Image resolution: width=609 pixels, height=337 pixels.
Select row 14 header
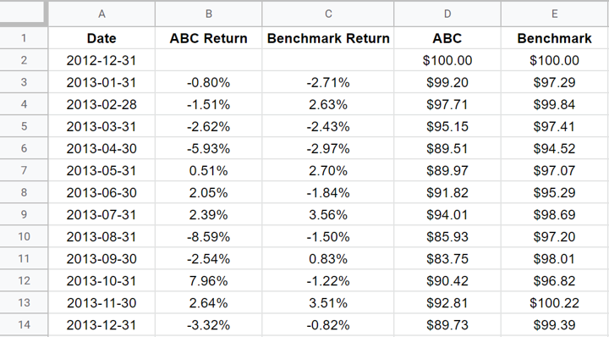pyautogui.click(x=24, y=324)
